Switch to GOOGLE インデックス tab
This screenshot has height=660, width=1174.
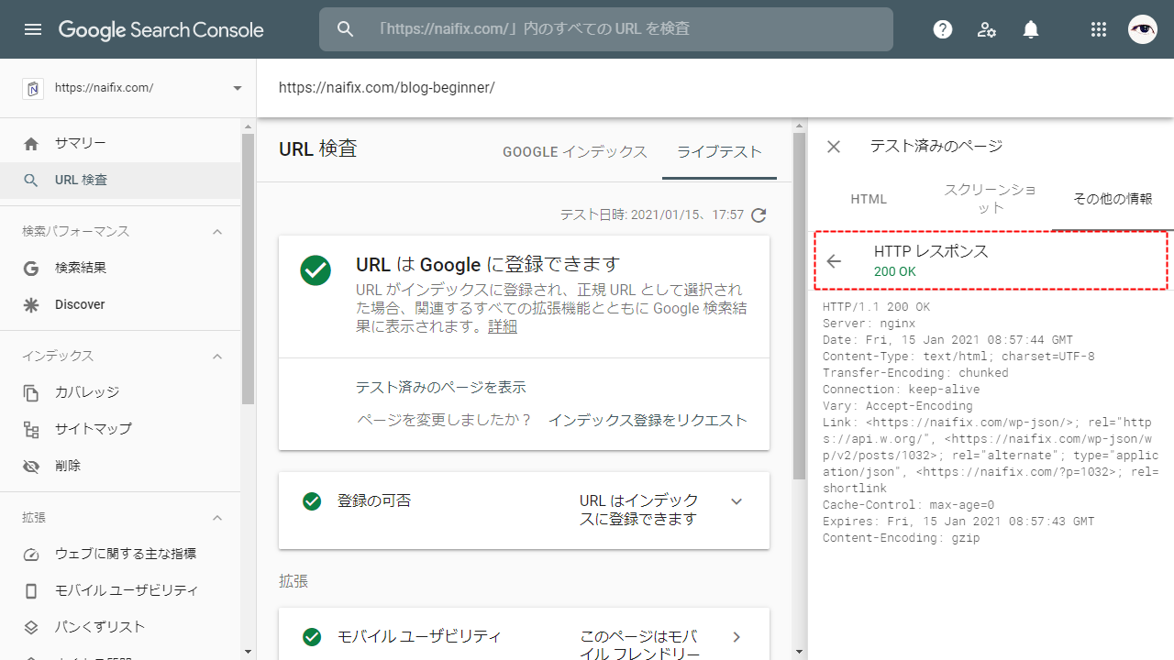575,152
